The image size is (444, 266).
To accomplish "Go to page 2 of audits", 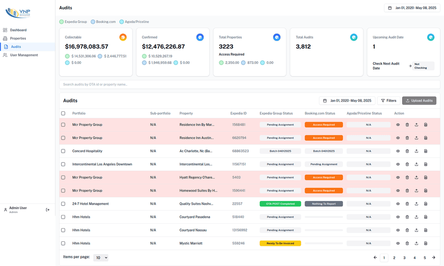I will 394,258.
